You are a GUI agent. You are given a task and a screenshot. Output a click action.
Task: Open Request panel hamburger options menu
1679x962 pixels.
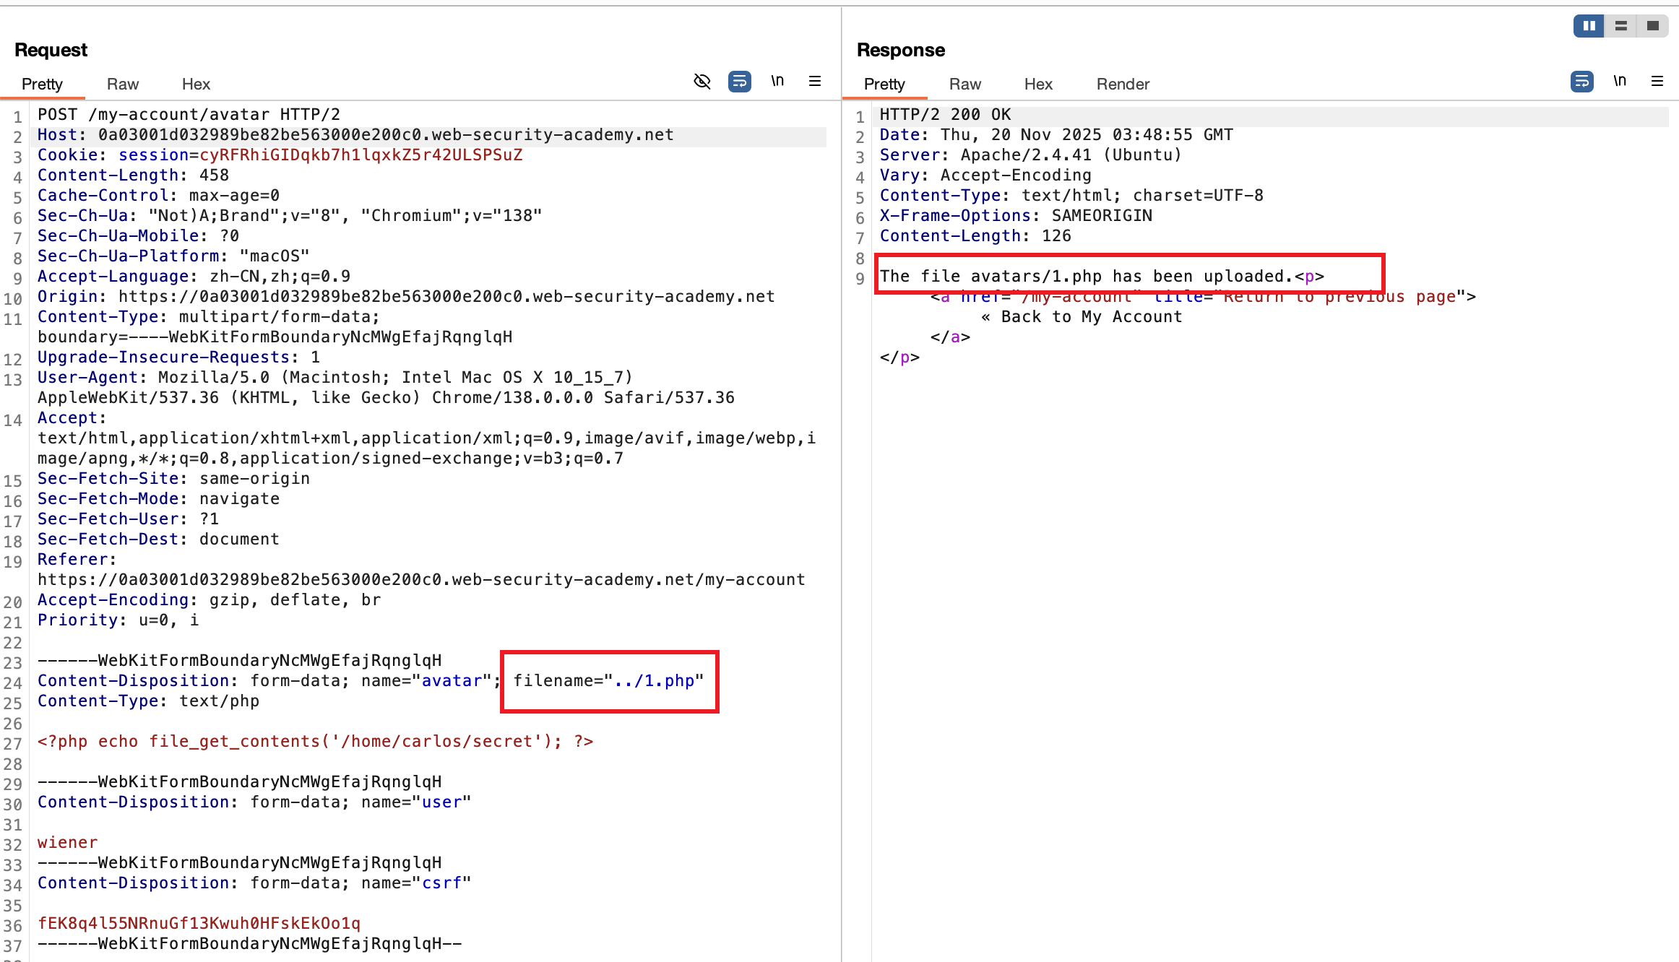[x=814, y=82]
